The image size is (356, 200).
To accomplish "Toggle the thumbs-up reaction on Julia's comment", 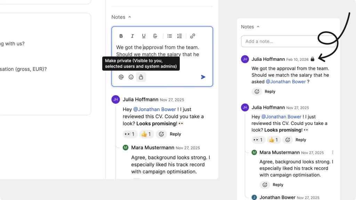I will (x=146, y=134).
